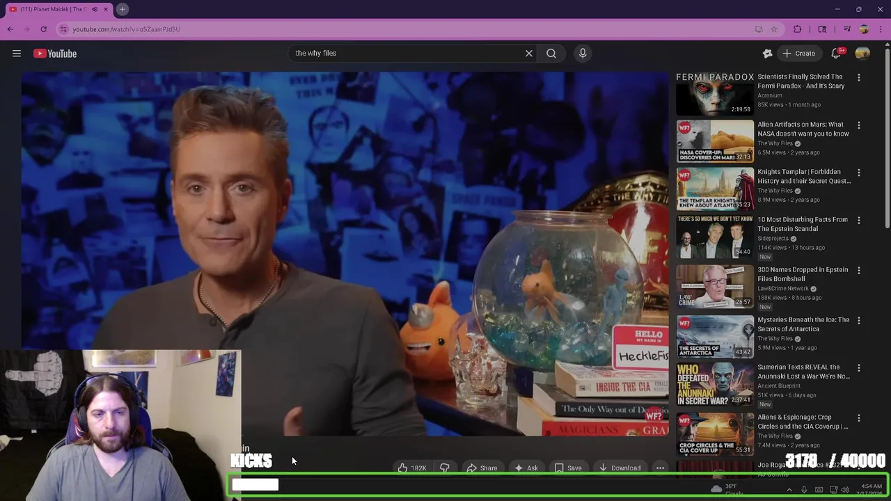The width and height of the screenshot is (891, 501).
Task: Mute the Planet Maldek tab audio
Action: (95, 9)
